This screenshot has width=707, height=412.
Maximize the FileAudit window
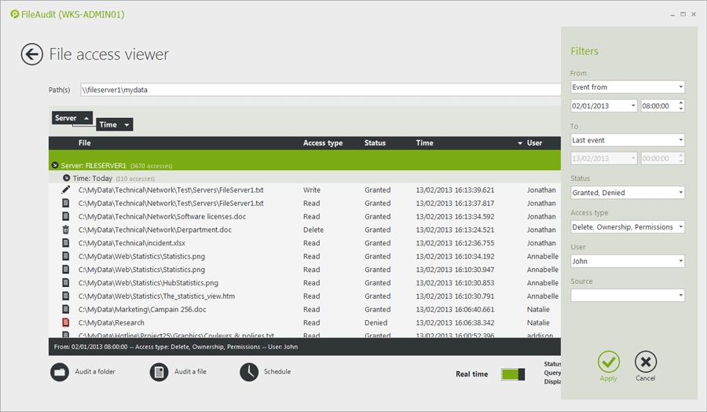point(683,14)
